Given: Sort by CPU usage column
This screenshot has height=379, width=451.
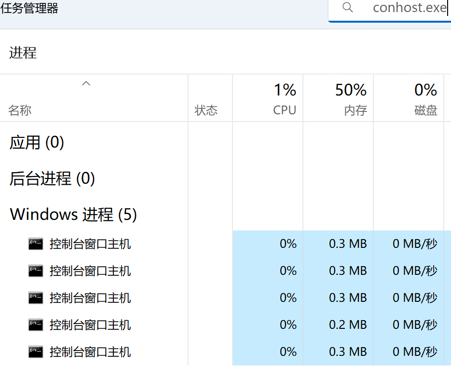Looking at the screenshot, I should click(x=268, y=98).
